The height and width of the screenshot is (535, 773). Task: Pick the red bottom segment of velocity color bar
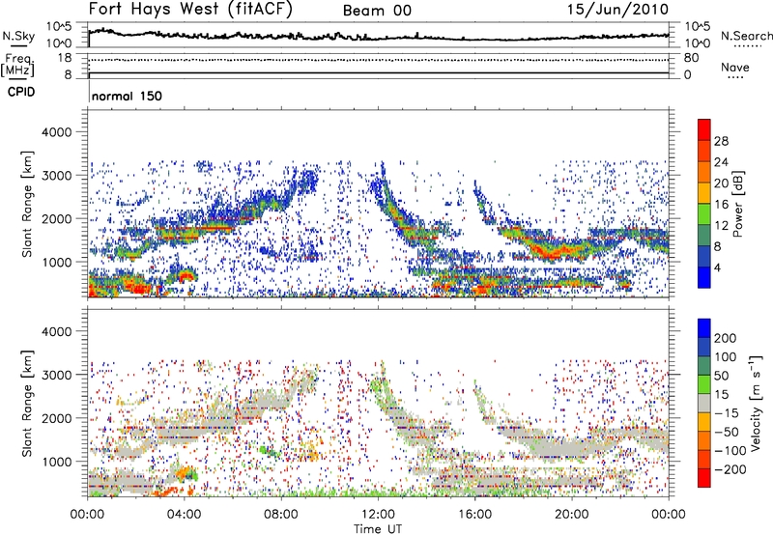[x=704, y=478]
